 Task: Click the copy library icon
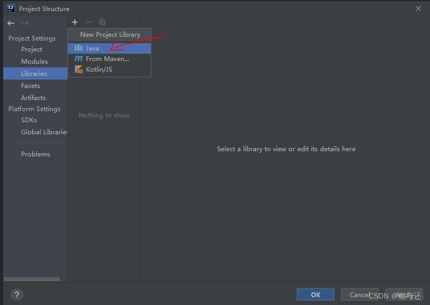[102, 22]
